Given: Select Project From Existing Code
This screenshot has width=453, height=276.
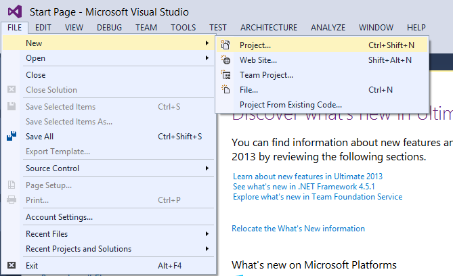Looking at the screenshot, I should (x=290, y=105).
